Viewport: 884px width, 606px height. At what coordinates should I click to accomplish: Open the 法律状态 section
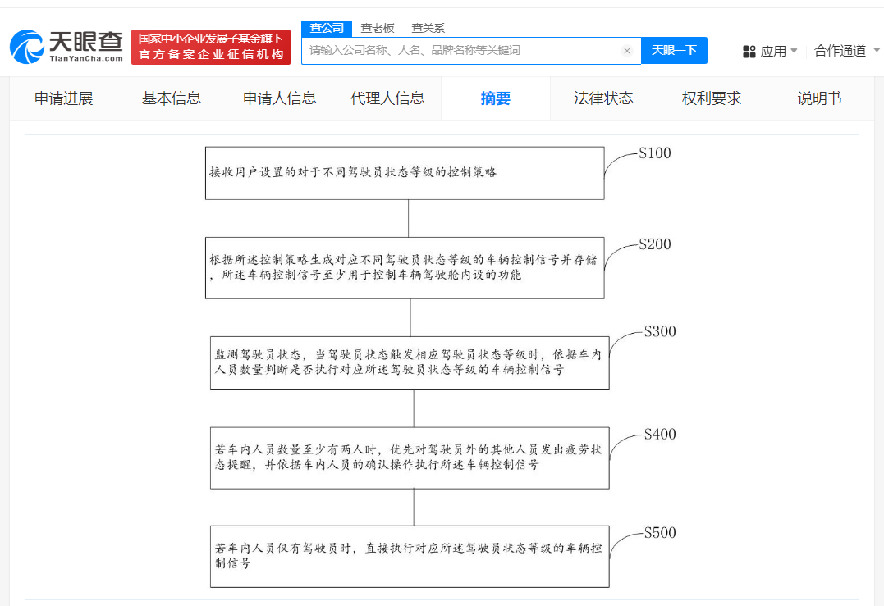[x=602, y=98]
